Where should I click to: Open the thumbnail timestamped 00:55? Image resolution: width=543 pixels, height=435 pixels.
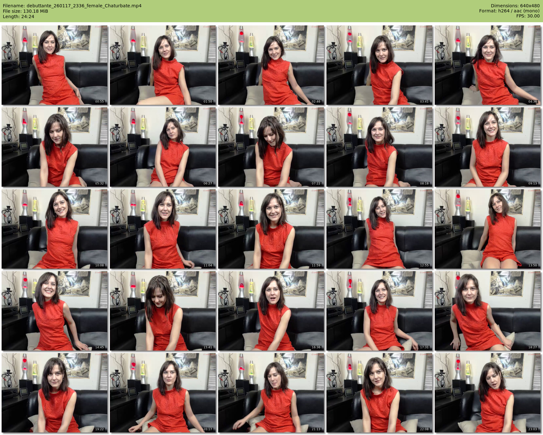pos(55,65)
